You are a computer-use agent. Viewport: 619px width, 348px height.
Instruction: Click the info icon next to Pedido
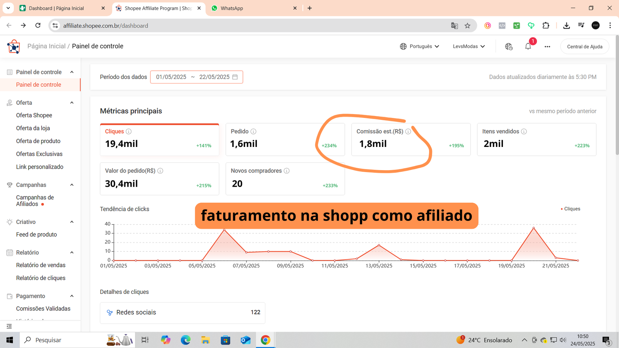(x=253, y=131)
